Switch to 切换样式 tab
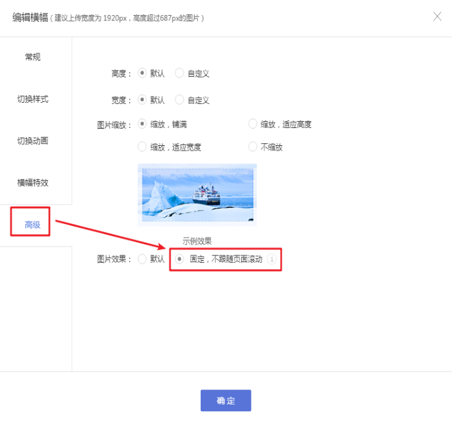Viewport: 452px width, 421px height. pyautogui.click(x=33, y=99)
